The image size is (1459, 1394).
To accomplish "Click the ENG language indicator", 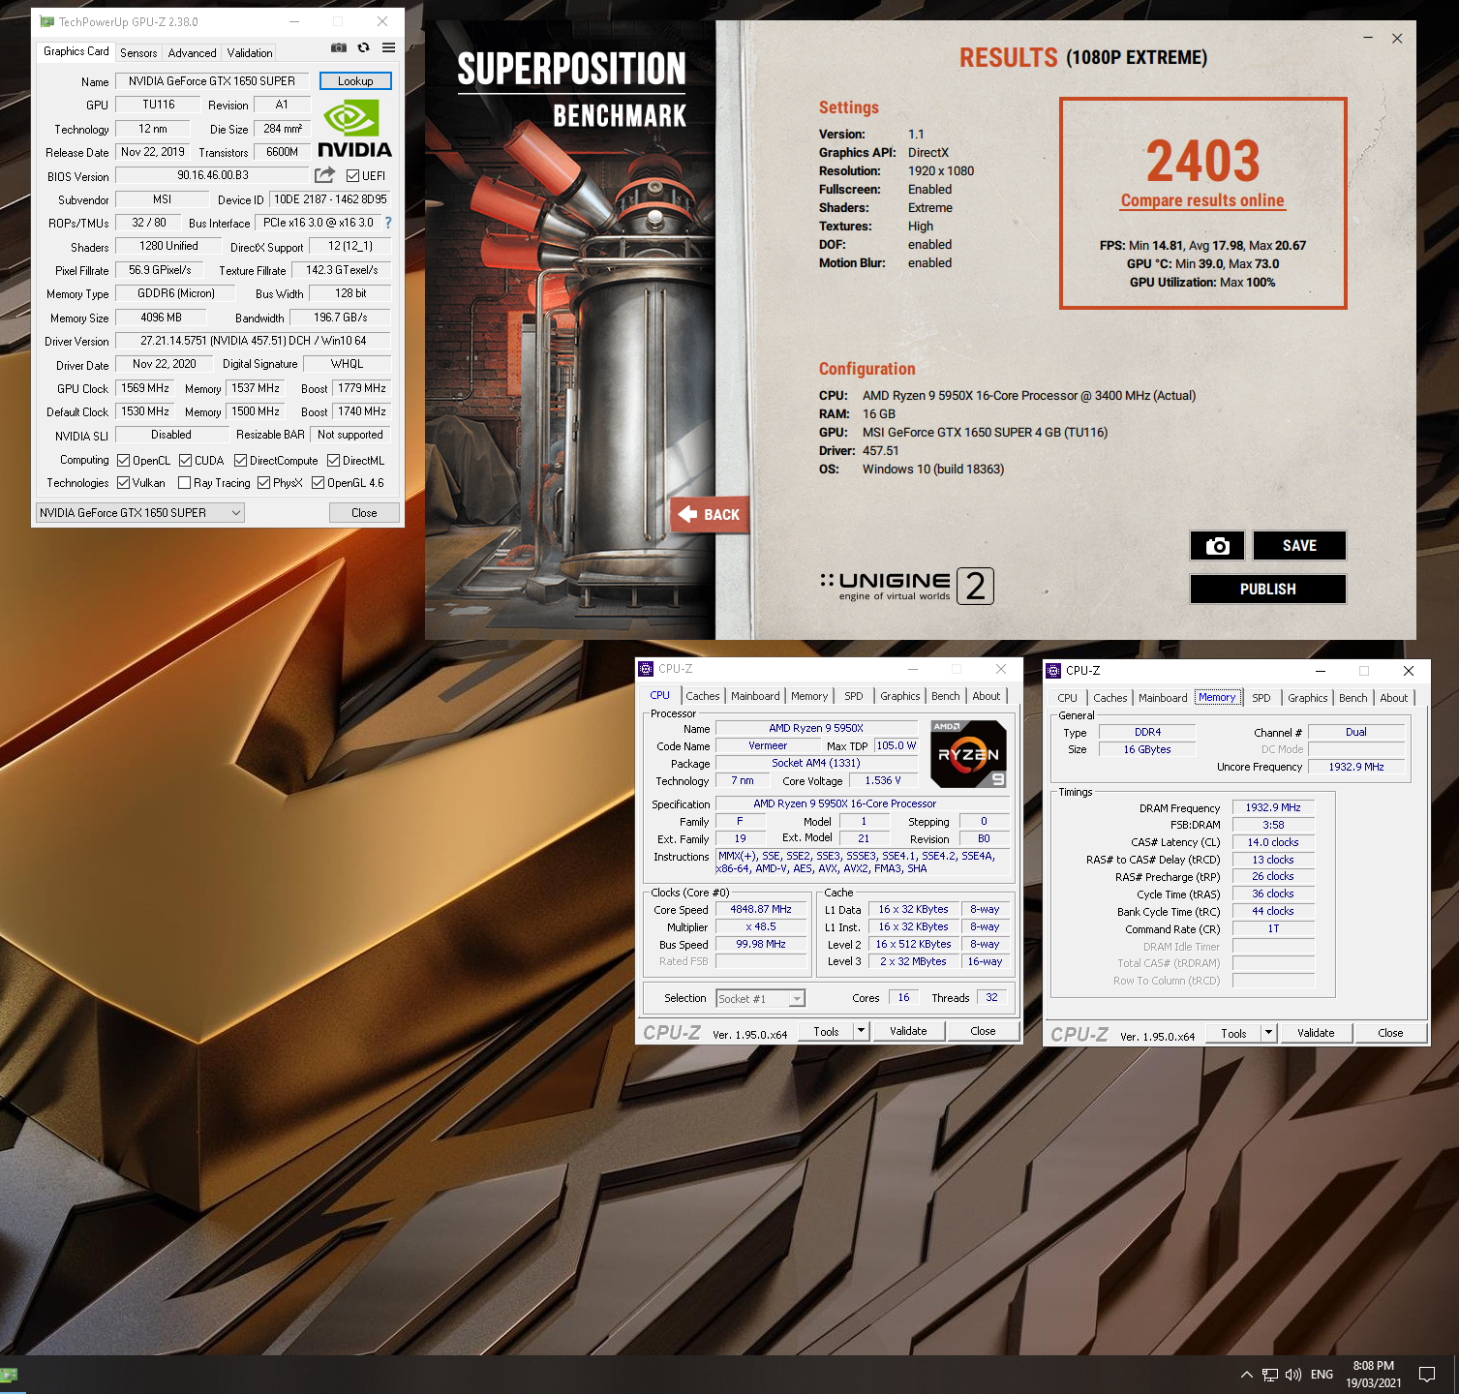I will click(x=1322, y=1375).
